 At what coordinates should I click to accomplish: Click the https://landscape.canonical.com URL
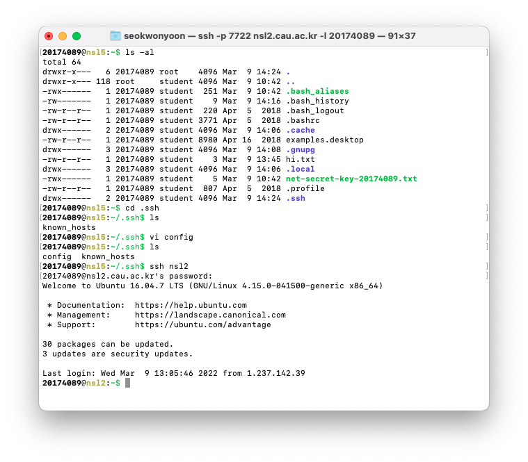pyautogui.click(x=211, y=315)
